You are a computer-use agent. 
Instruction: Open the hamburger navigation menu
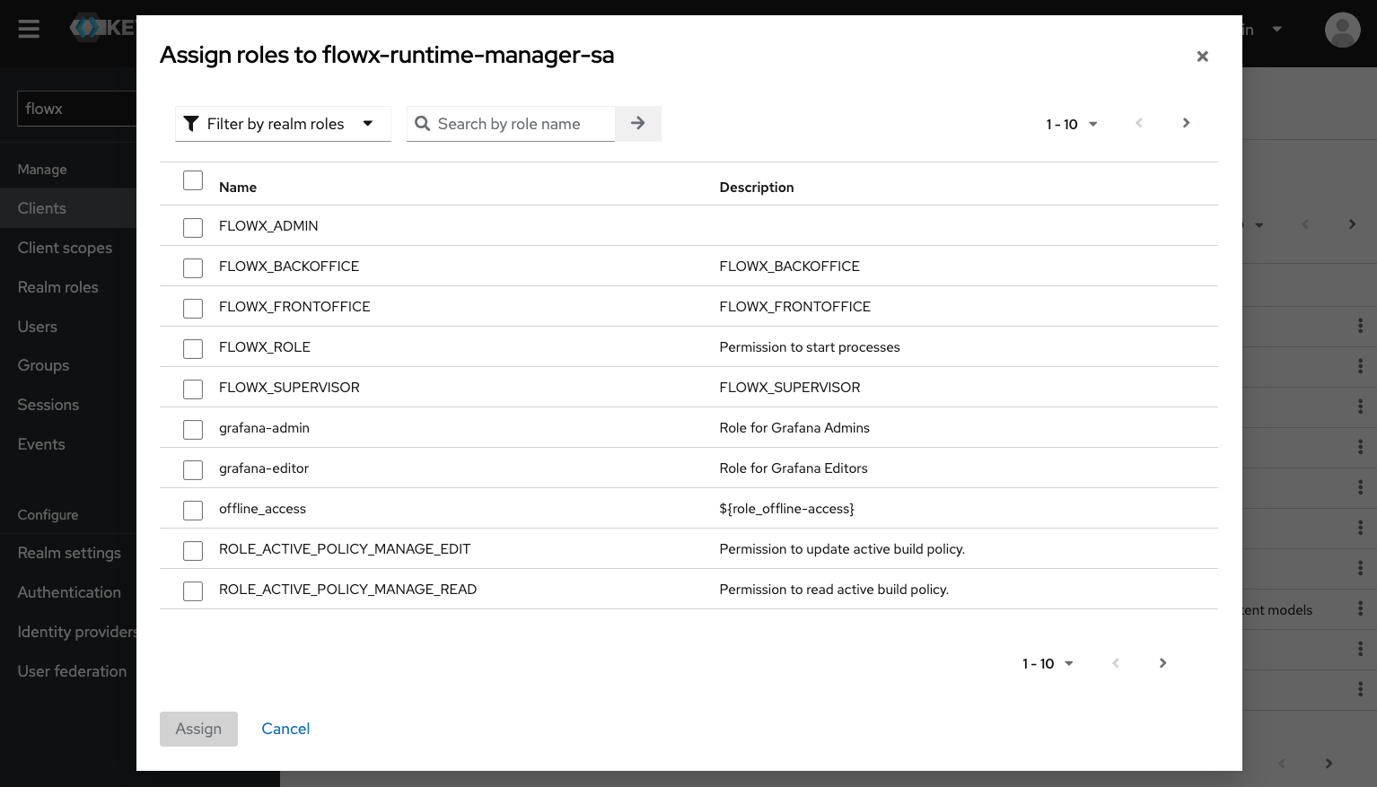[x=29, y=30]
